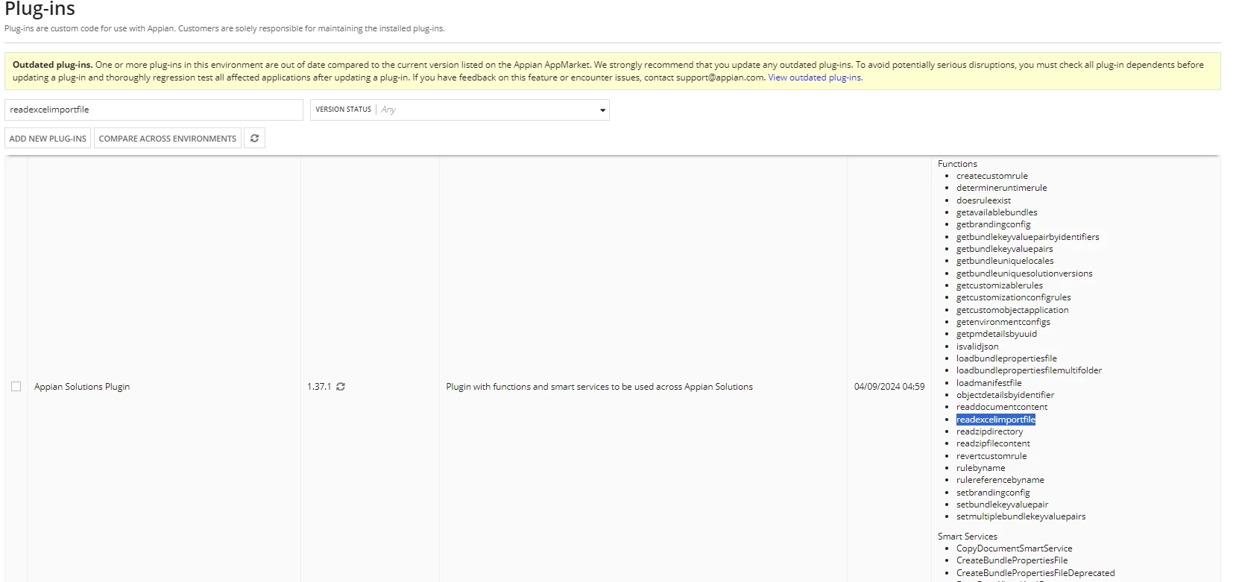Click the setbundlekeyvaluepair function entry

tap(1002, 504)
